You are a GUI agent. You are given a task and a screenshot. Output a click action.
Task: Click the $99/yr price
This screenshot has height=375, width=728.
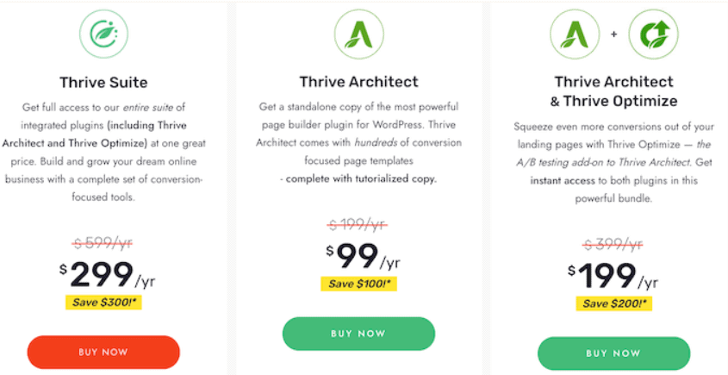(362, 256)
